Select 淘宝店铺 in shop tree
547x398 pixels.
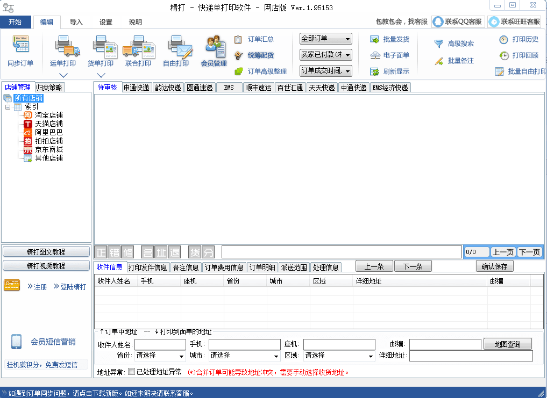tap(49, 115)
